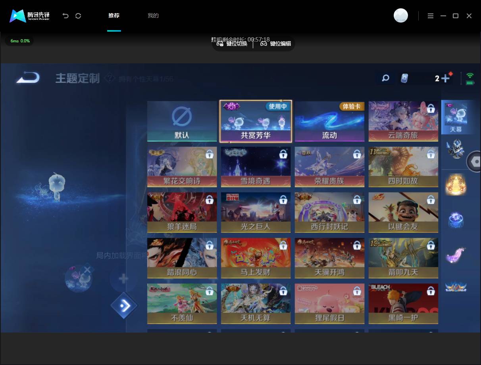Click the 键位切换 button

click(232, 44)
